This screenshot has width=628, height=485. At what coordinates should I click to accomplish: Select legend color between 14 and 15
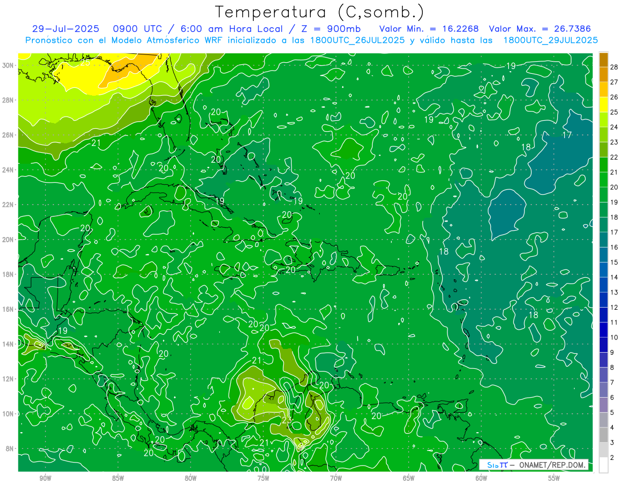(603, 270)
